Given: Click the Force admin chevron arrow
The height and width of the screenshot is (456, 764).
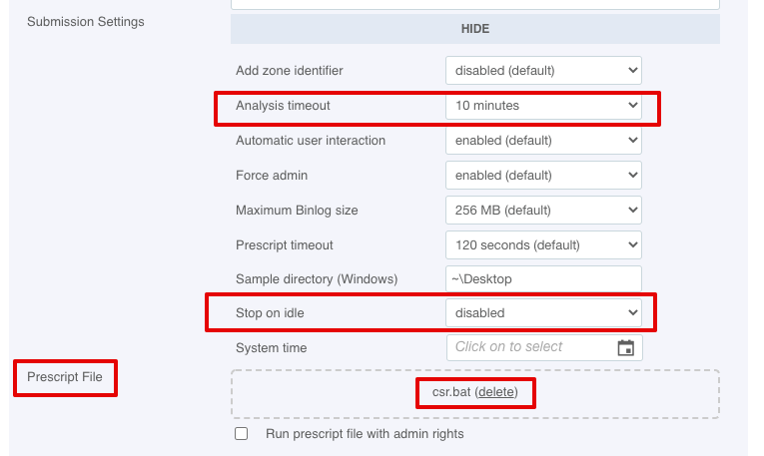Looking at the screenshot, I should click(632, 176).
